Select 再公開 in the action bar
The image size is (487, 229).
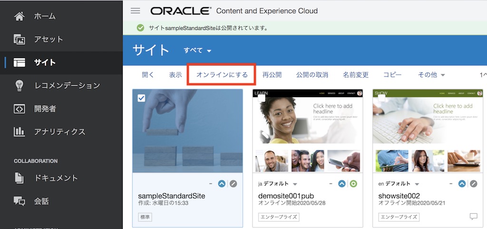coord(272,75)
